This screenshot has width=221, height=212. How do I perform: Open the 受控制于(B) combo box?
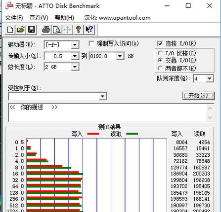tap(57, 96)
